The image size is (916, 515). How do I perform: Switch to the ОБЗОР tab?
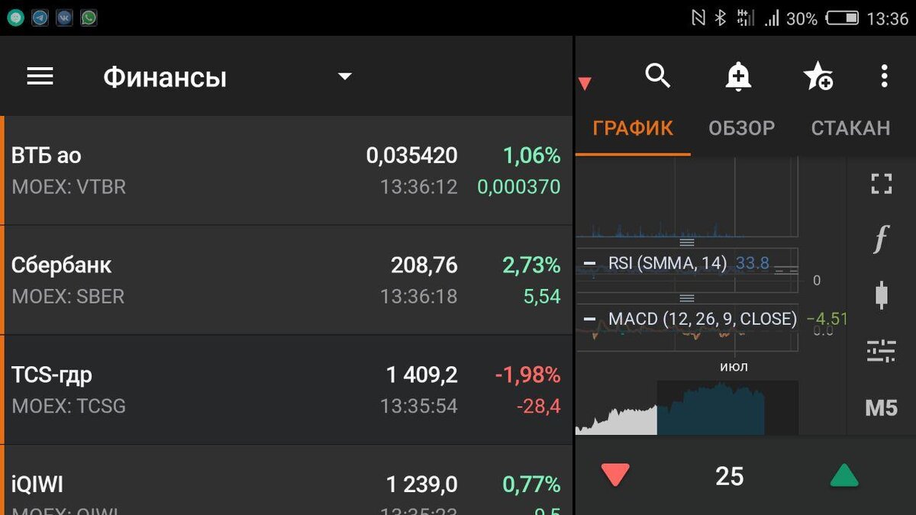(741, 128)
